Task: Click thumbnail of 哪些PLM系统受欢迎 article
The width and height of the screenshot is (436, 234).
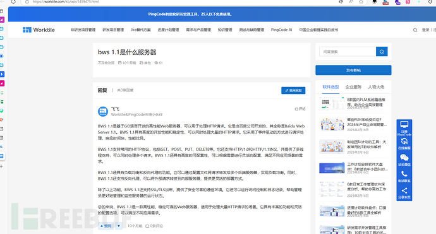Action: [332, 124]
